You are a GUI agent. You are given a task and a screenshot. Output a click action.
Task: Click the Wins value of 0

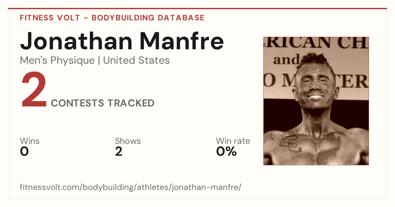(24, 151)
